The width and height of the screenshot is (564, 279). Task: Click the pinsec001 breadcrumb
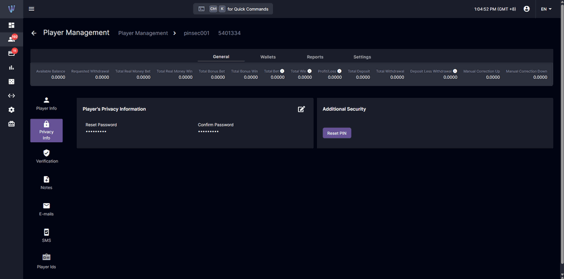[196, 33]
